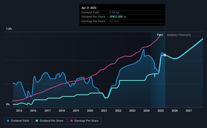Click the Past section label

(160, 35)
